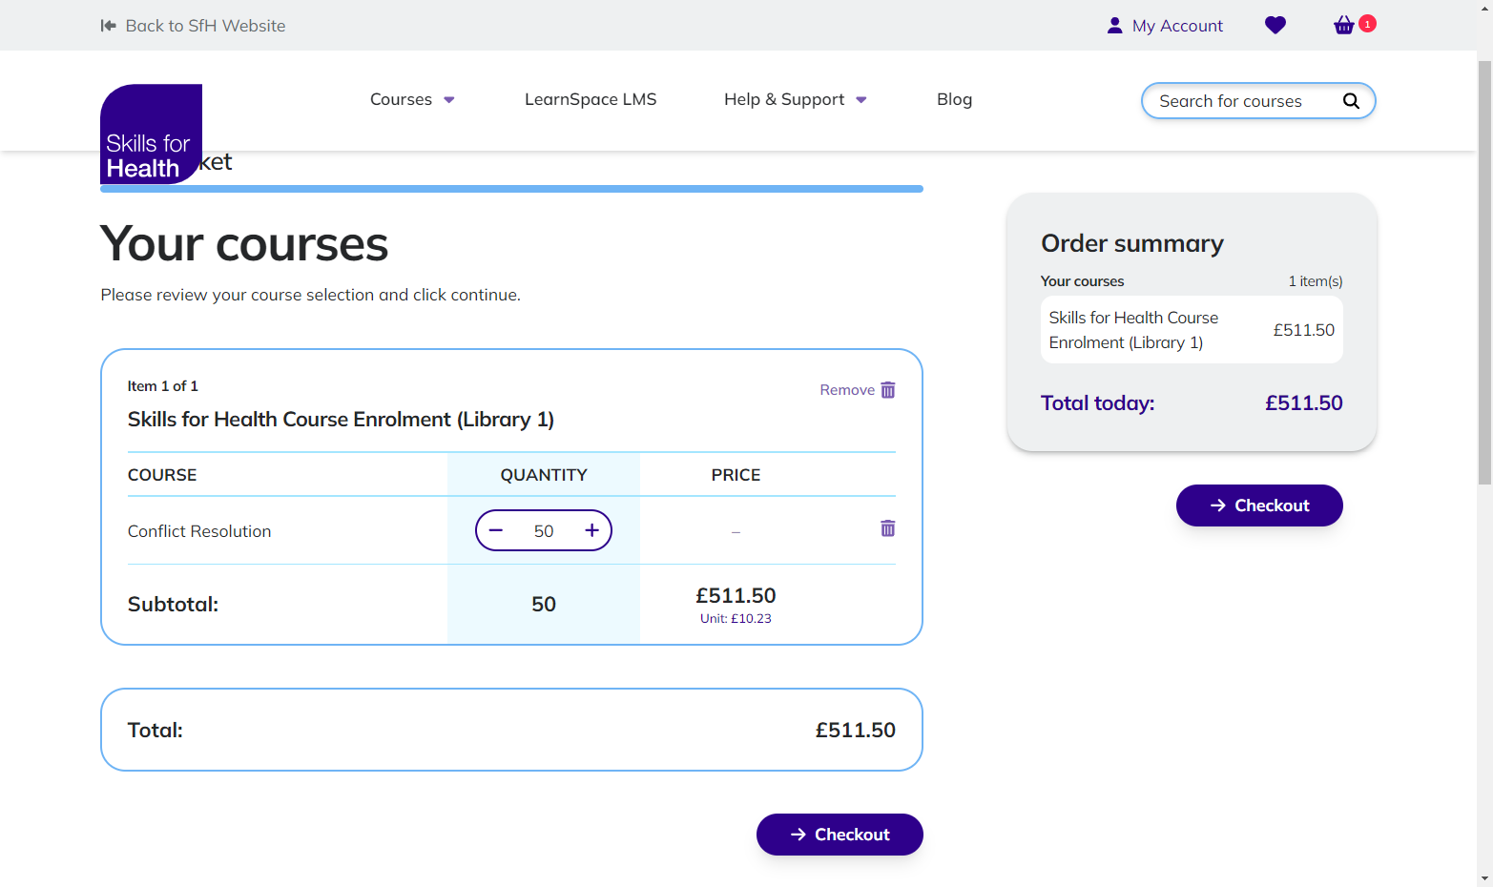Go to the Blog menu item
The image size is (1493, 887).
click(954, 99)
